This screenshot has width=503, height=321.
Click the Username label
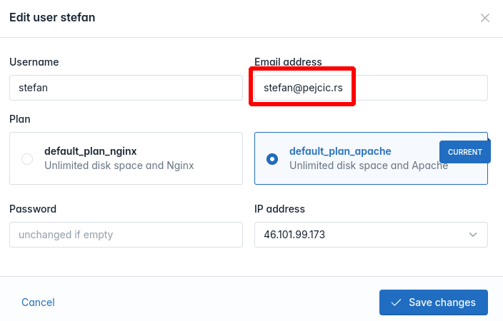click(x=34, y=62)
